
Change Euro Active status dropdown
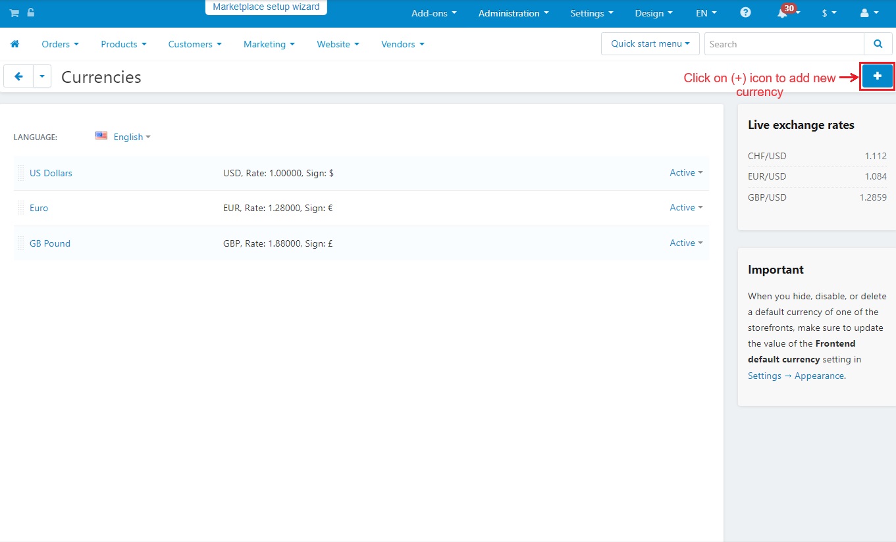point(686,207)
